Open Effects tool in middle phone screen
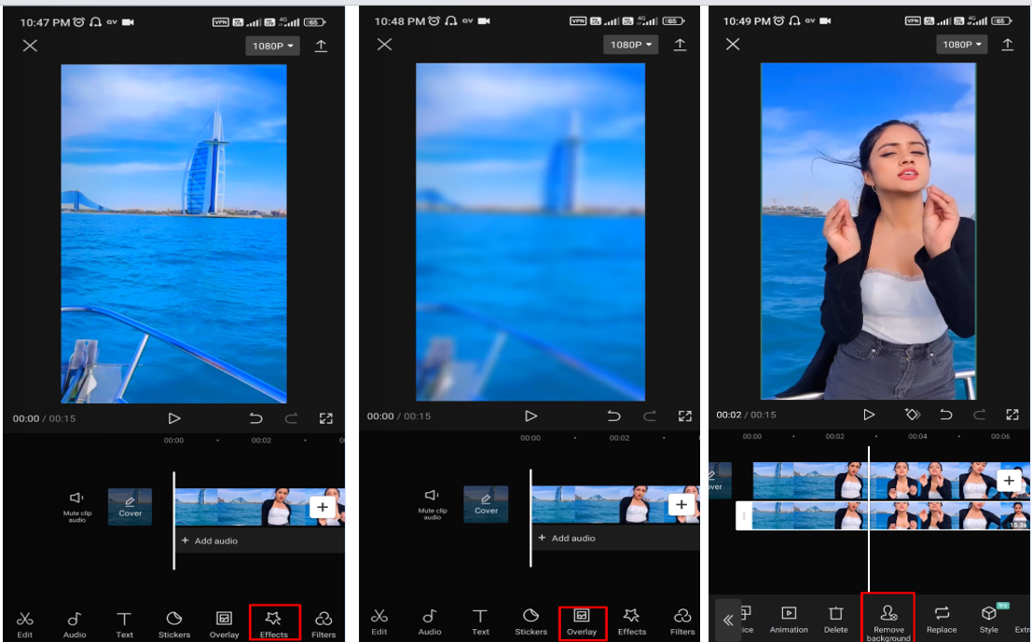The width and height of the screenshot is (1032, 642). pyautogui.click(x=632, y=622)
